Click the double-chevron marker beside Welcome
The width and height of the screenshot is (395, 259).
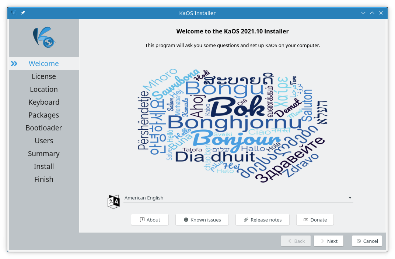14,64
